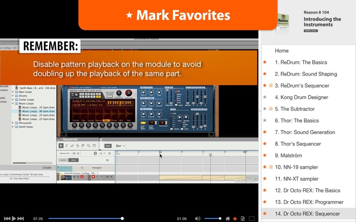Click the Home icon in player bar
This screenshot has width=356, height=222.
pos(228,218)
